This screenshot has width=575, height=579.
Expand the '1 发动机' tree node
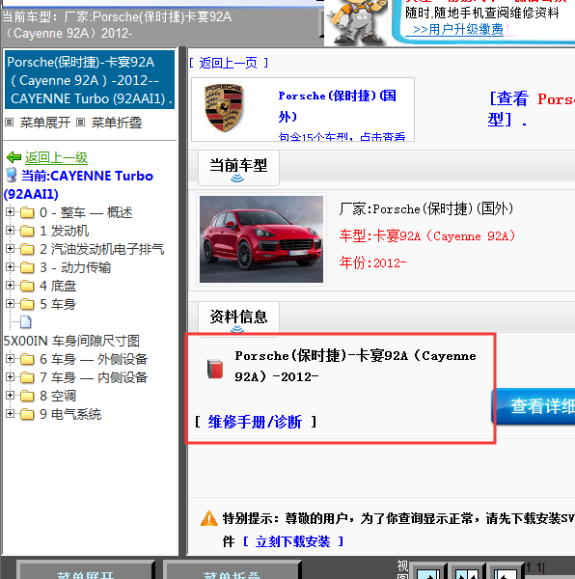click(x=10, y=231)
